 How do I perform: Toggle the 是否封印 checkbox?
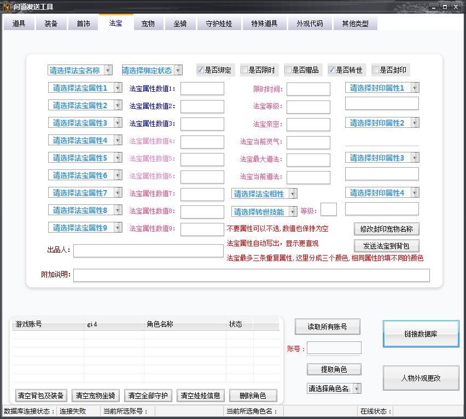(376, 70)
